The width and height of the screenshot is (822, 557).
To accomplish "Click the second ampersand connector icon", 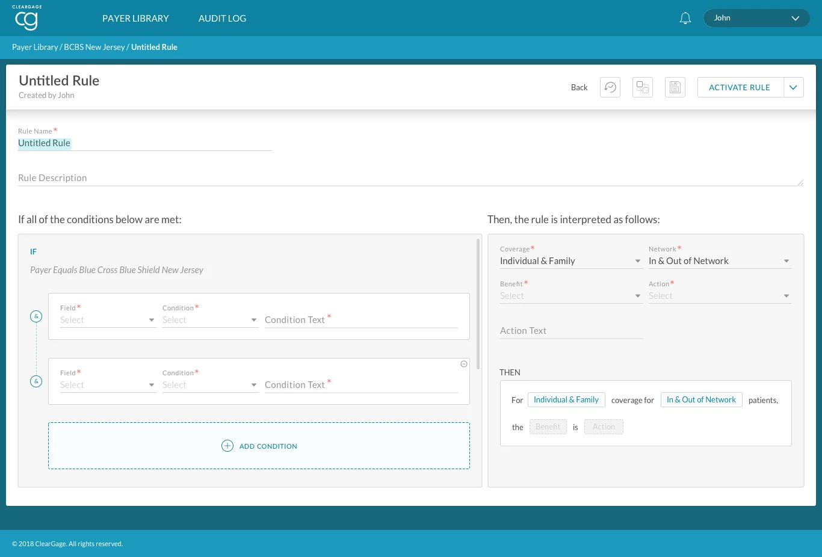I will [x=36, y=381].
